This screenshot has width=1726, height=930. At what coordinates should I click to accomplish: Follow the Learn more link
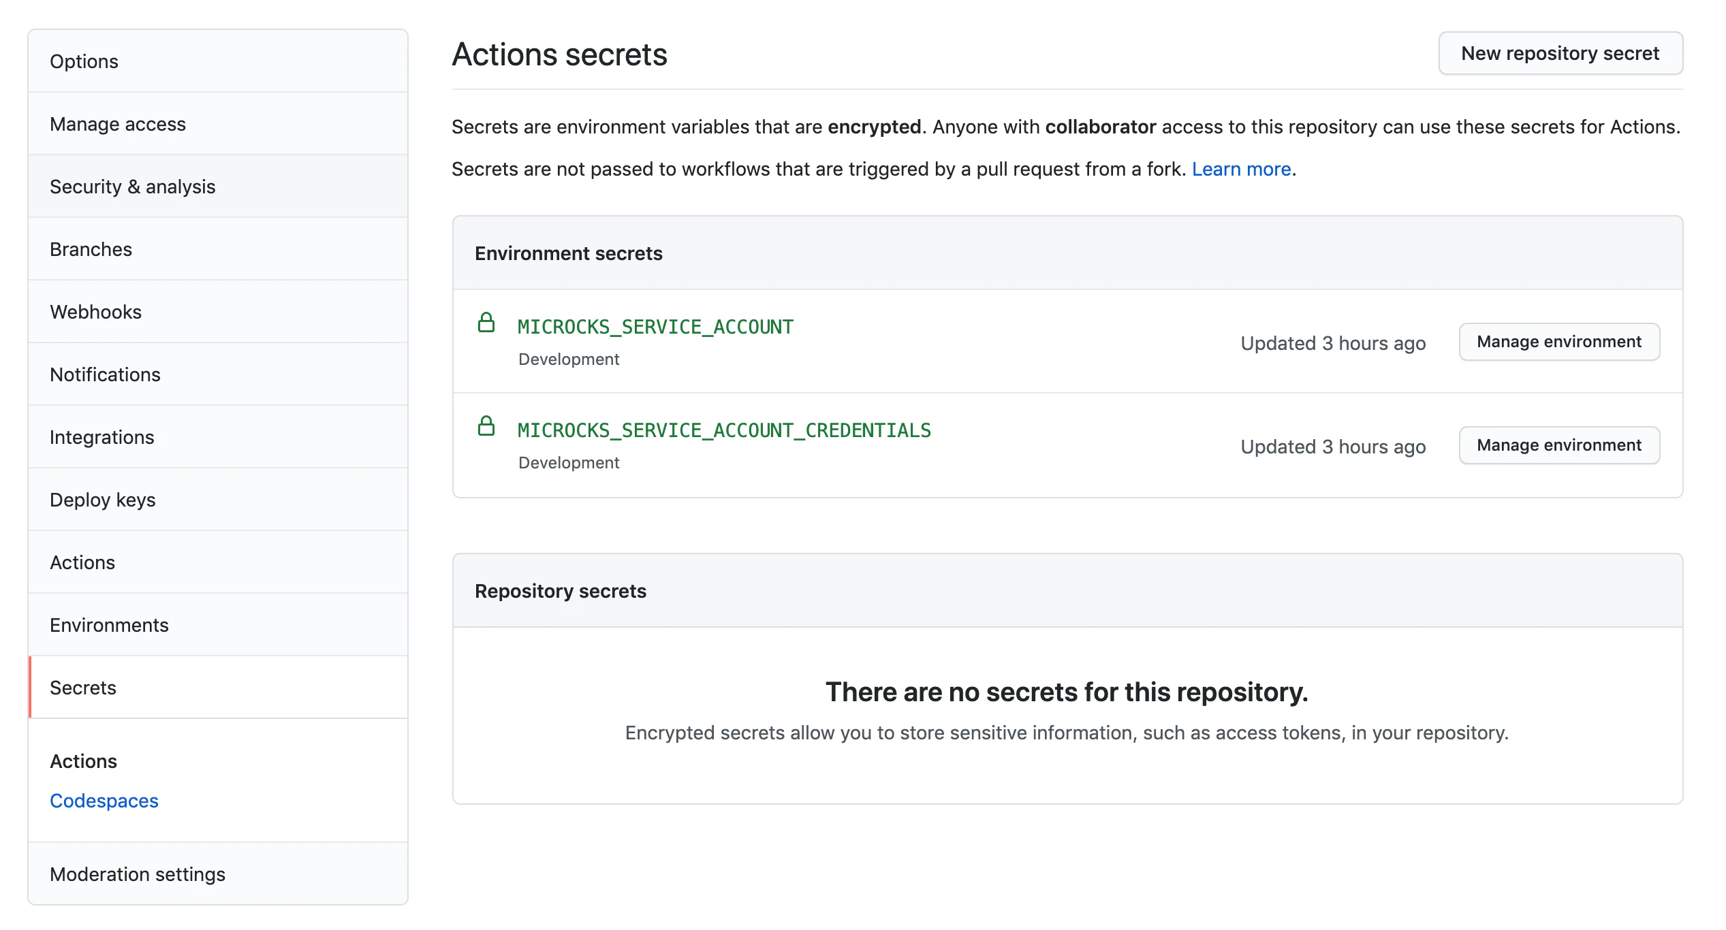click(x=1241, y=169)
